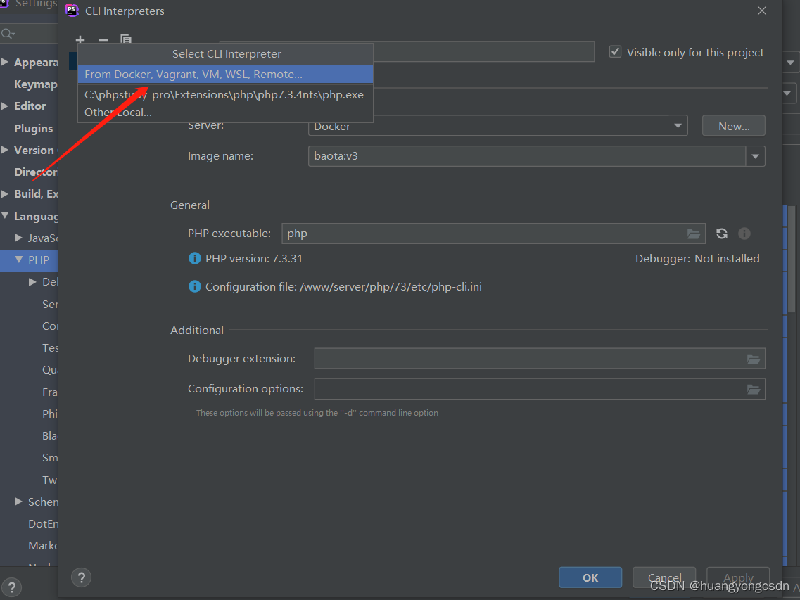Browse folder for Debugger extension
Image resolution: width=800 pixels, height=600 pixels.
754,359
